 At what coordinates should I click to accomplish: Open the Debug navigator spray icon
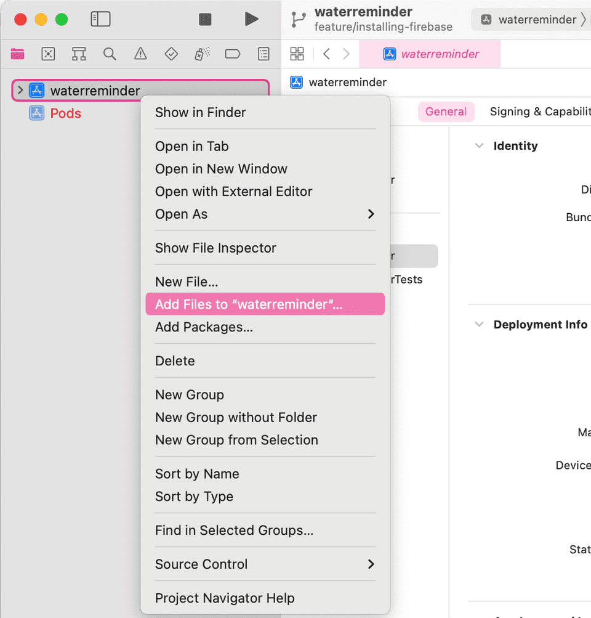(x=202, y=54)
